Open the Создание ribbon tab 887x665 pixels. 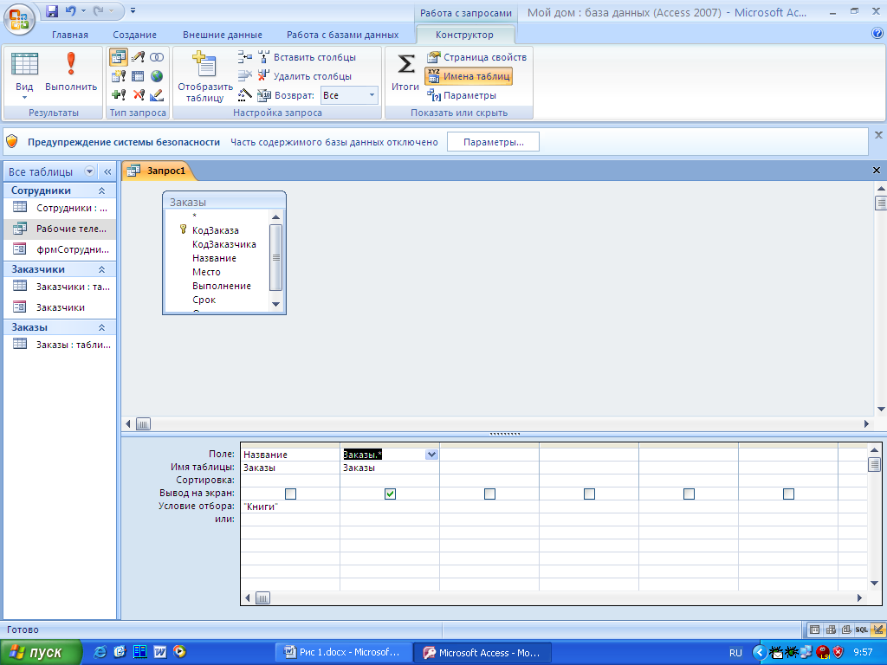[x=134, y=35]
